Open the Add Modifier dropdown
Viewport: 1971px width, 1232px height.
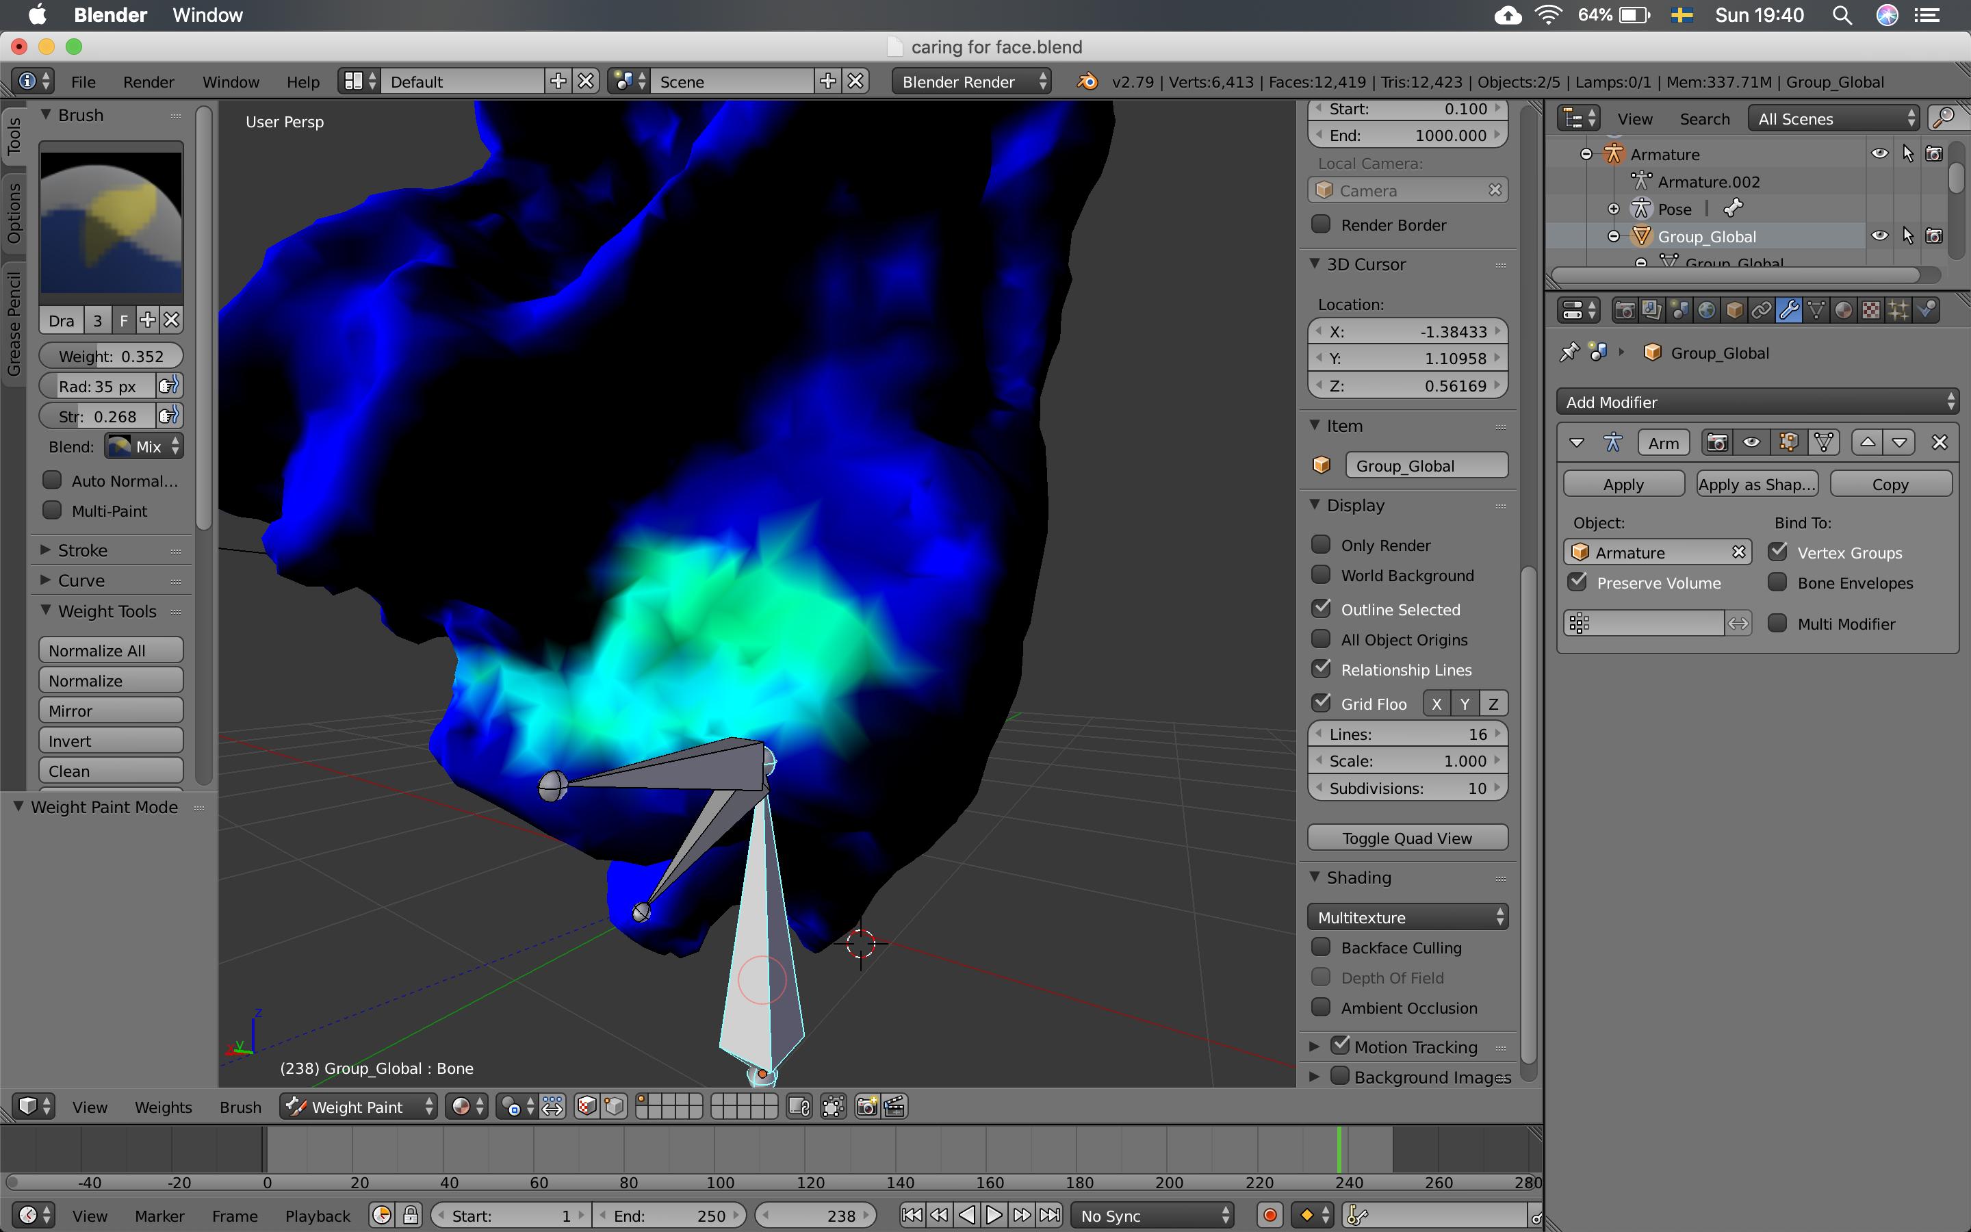tap(1757, 402)
